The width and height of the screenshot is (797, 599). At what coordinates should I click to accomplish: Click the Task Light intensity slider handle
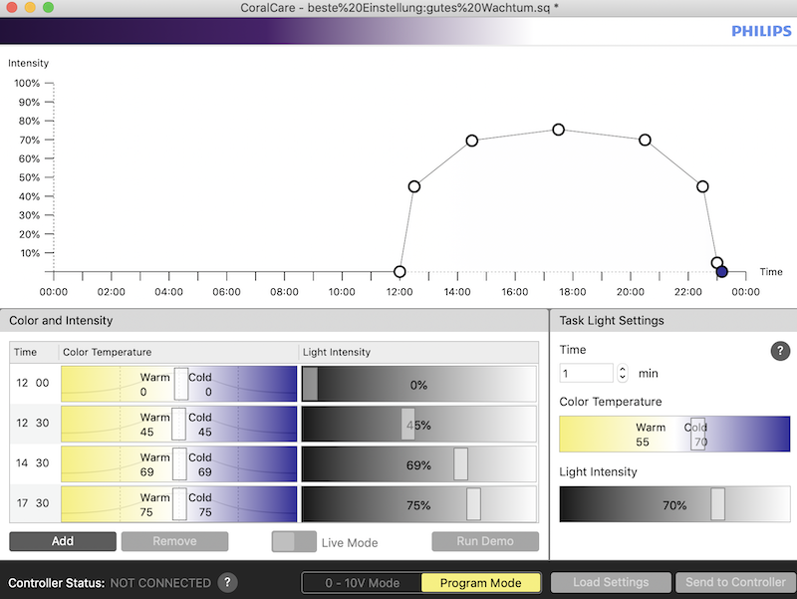tap(717, 504)
